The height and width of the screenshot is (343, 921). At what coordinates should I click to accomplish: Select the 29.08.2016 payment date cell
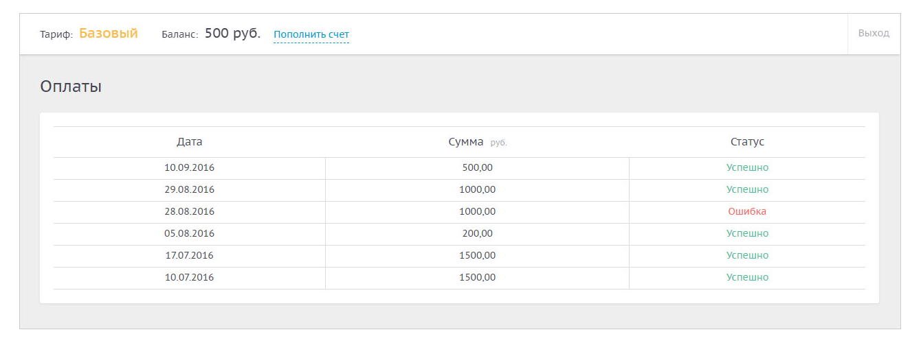coord(190,189)
